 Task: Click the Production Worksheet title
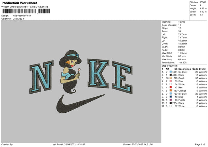click(19, 3)
